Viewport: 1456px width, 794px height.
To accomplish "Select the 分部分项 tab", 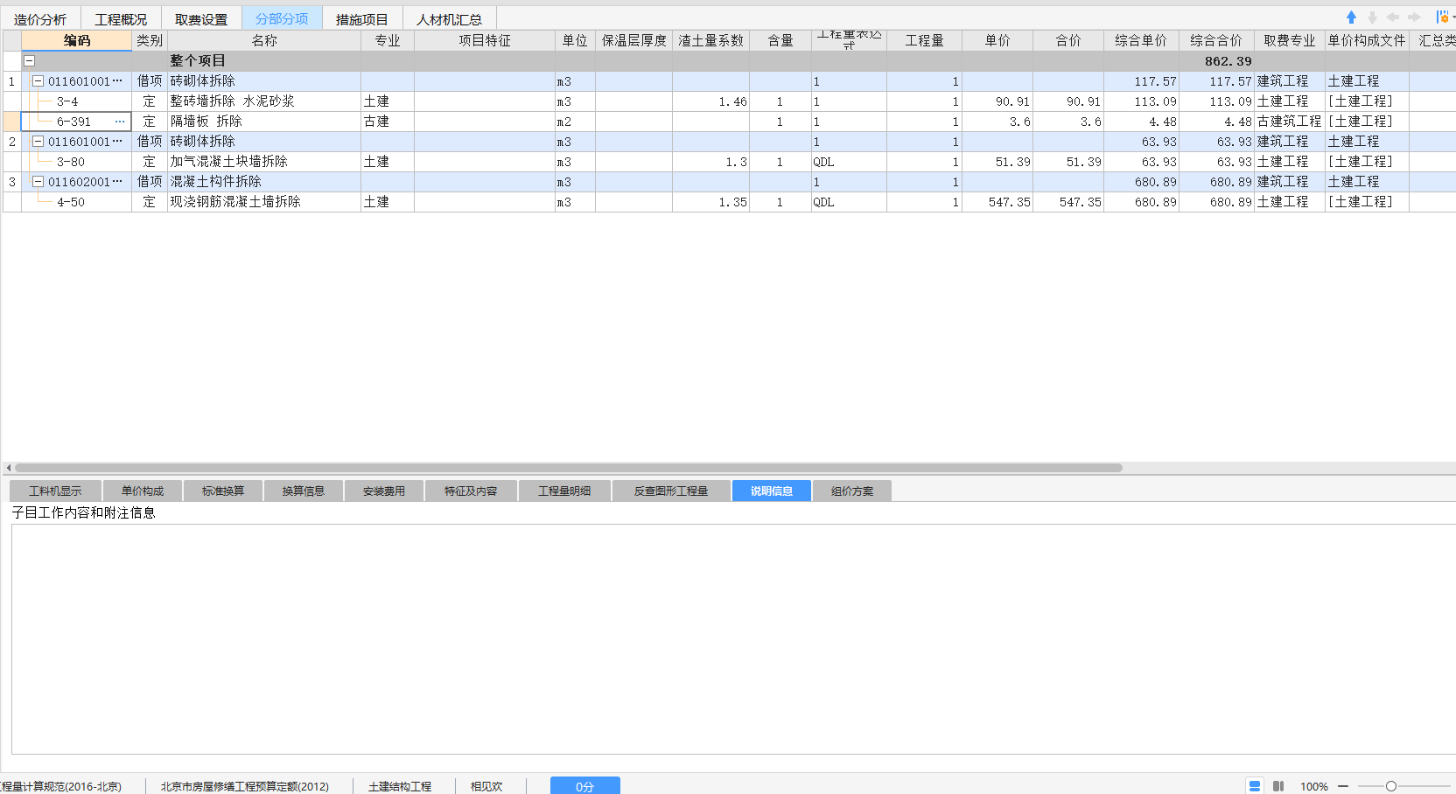I will 282,18.
